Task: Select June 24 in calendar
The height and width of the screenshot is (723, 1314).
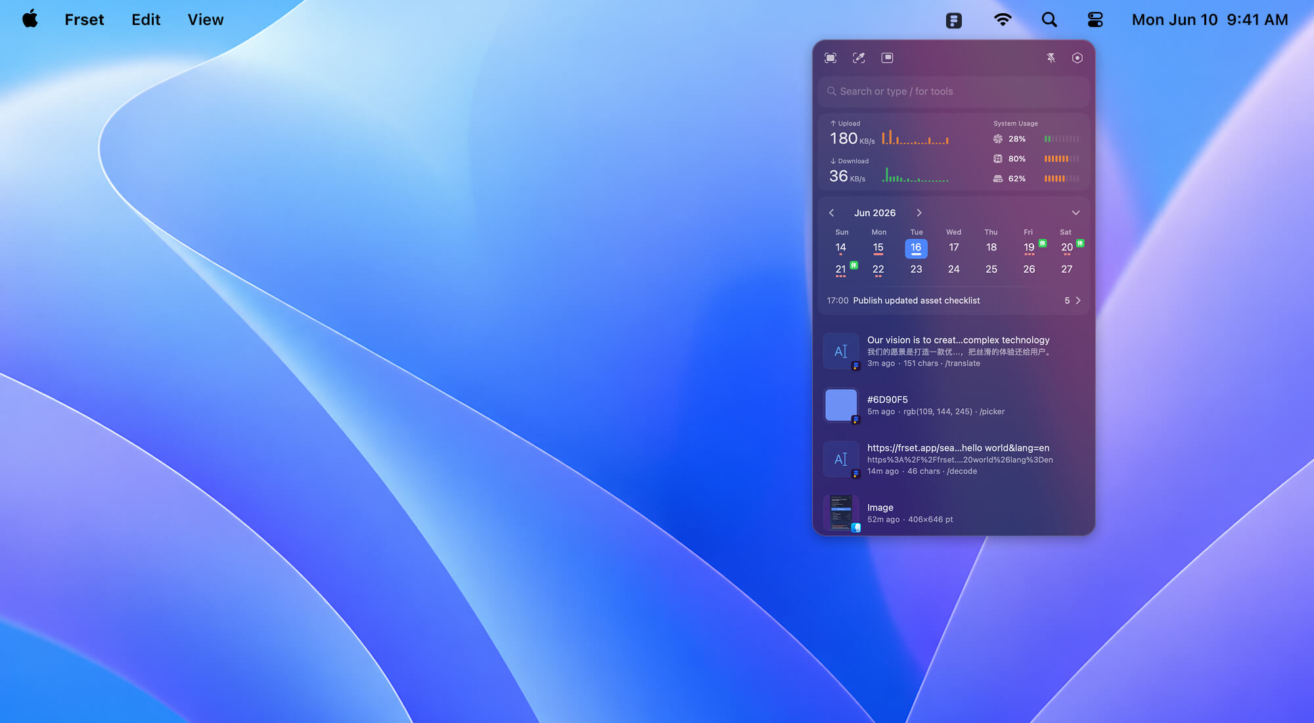Action: point(954,269)
